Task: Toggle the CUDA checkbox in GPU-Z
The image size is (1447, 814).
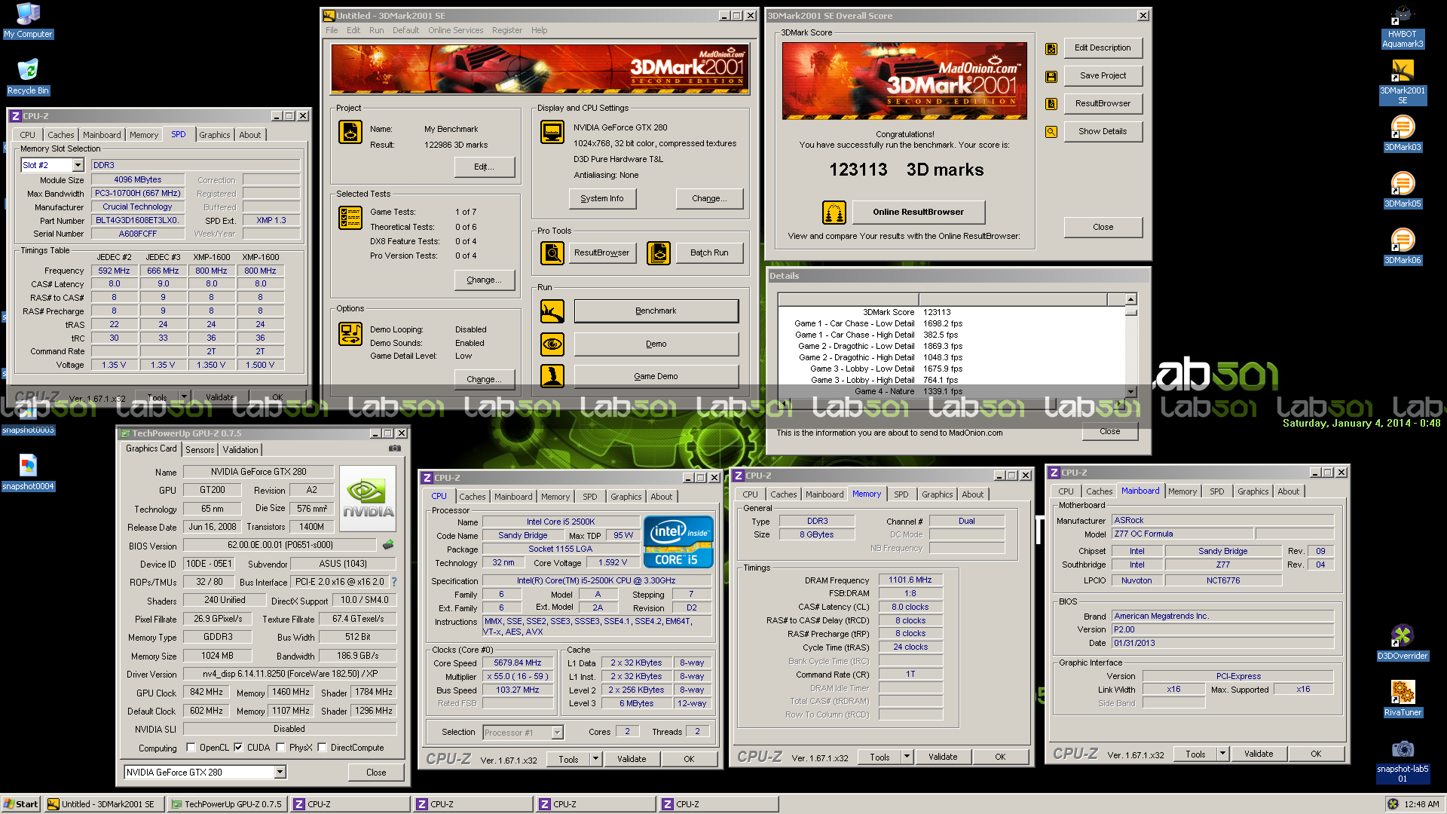Action: click(x=238, y=748)
